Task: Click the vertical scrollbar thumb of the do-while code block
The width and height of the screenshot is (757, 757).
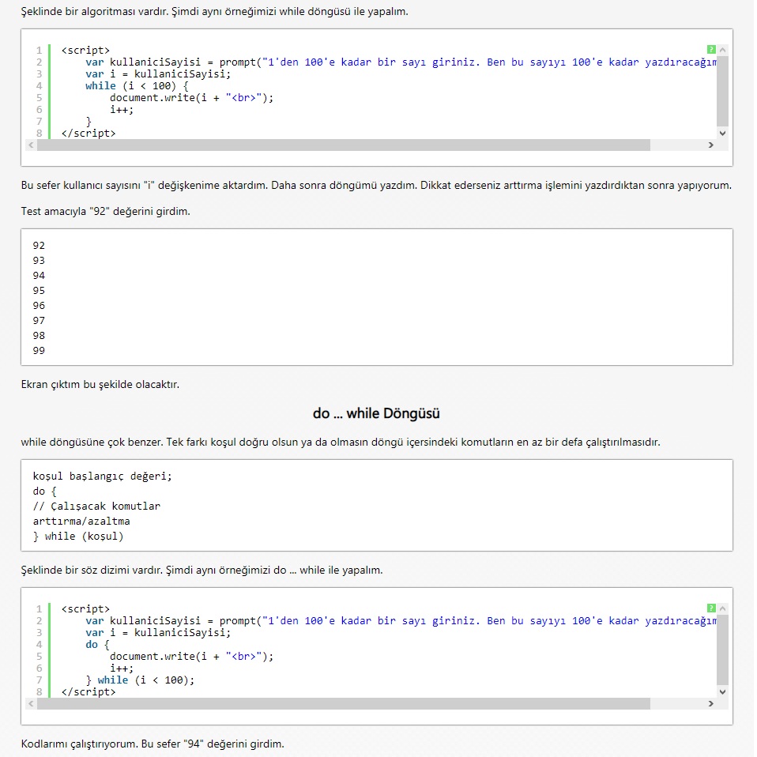Action: coord(722,650)
